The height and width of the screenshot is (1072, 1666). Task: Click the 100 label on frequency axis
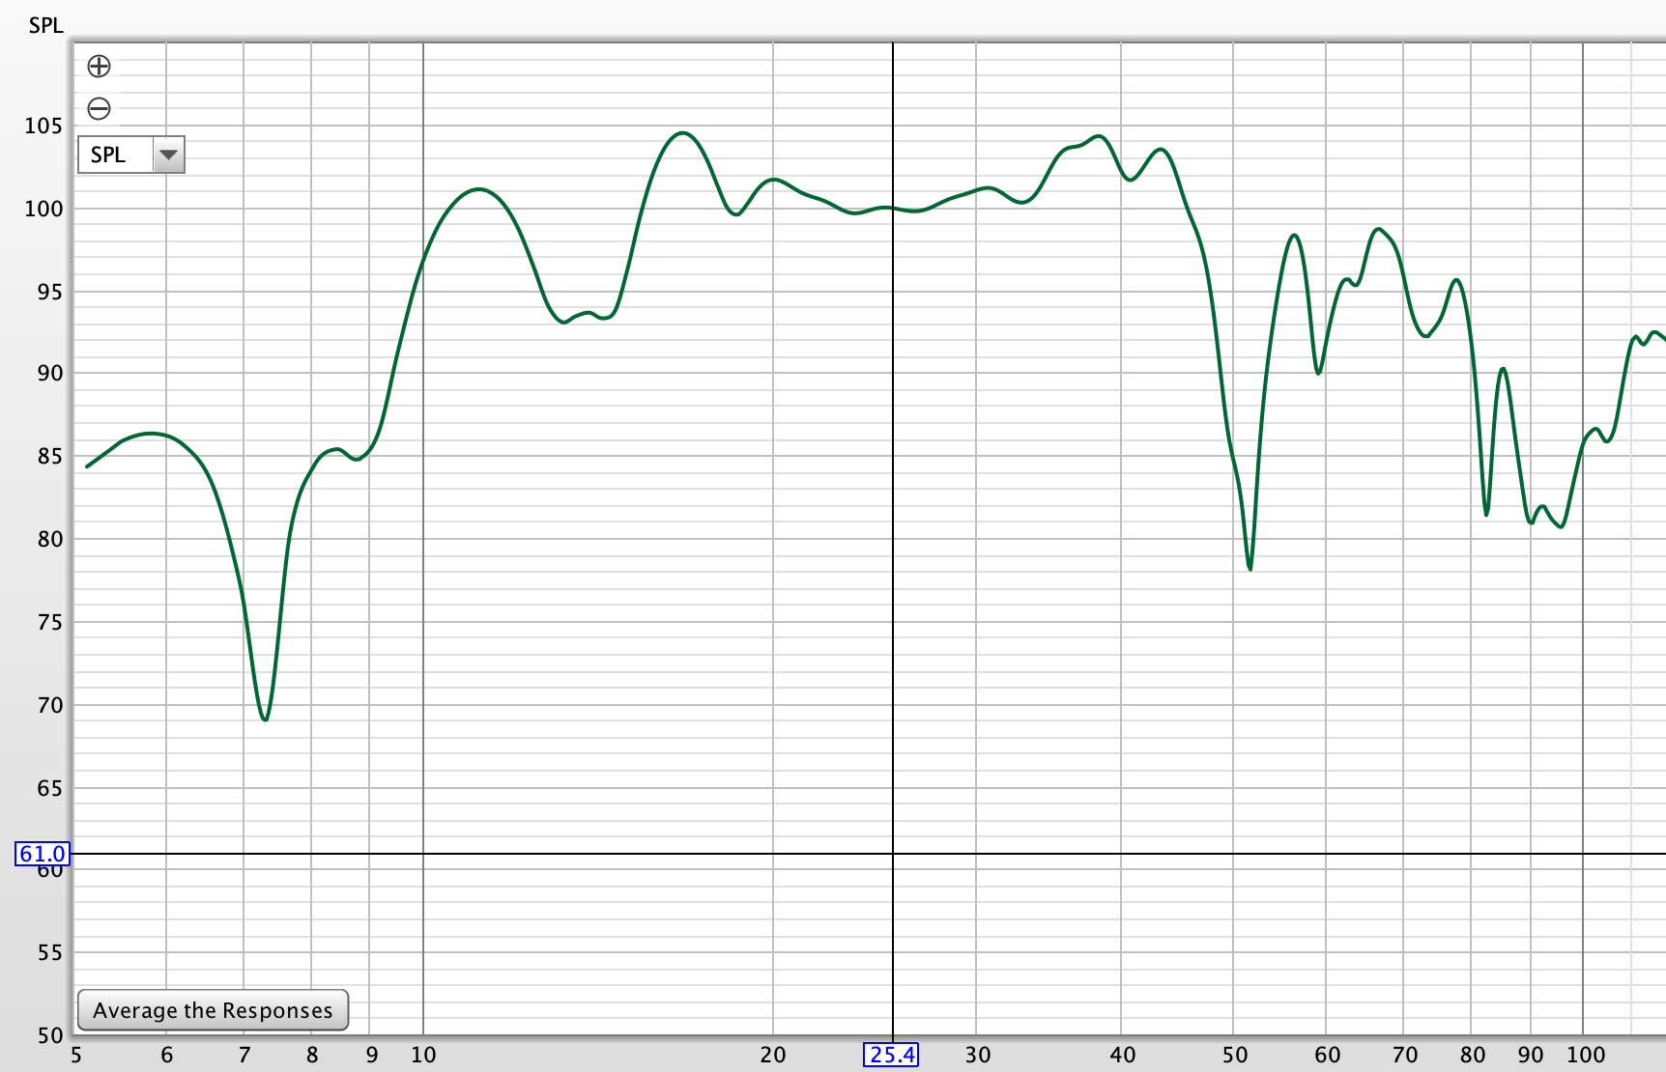coord(1586,1055)
